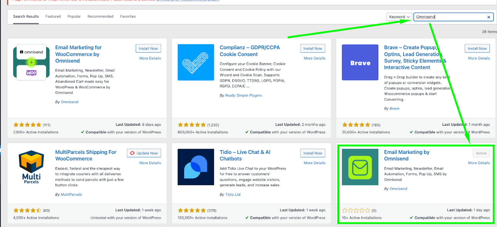Install the Tidio Live Chat plugin
The height and width of the screenshot is (227, 497).
pyautogui.click(x=313, y=153)
